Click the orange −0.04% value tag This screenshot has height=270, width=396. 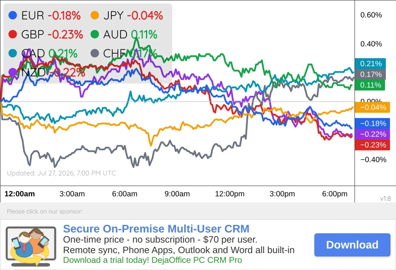[372, 107]
